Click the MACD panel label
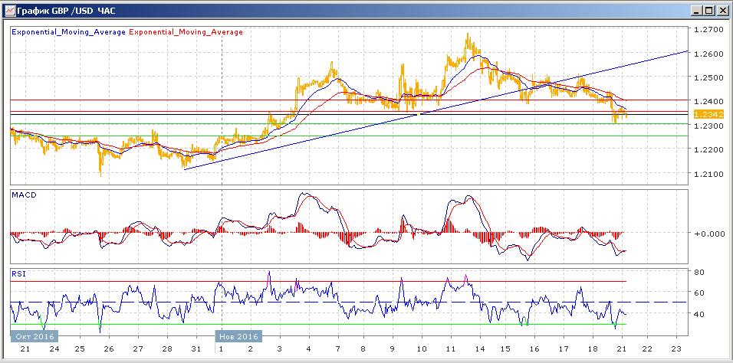733x363 pixels. (x=24, y=195)
